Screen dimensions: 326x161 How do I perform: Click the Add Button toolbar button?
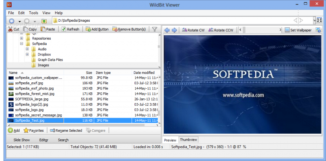click(x=97, y=29)
